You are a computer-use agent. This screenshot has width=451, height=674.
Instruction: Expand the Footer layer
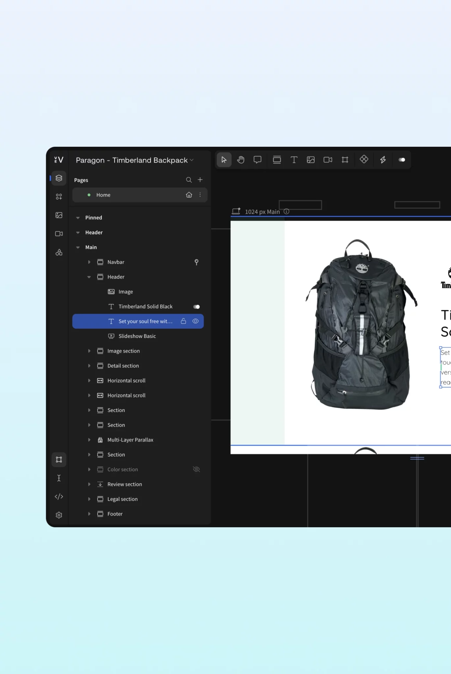(89, 514)
